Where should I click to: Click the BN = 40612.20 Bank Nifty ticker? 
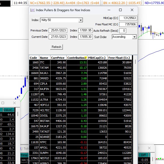coord(122,3)
